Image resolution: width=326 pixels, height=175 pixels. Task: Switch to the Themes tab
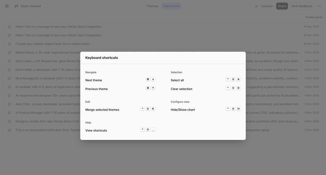coord(152,6)
